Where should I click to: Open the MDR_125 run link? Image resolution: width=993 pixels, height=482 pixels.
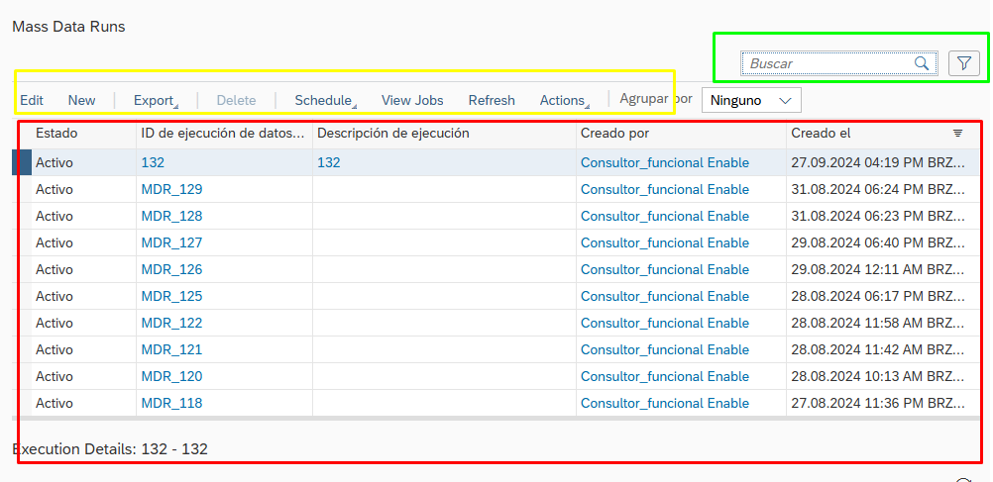pyautogui.click(x=171, y=296)
